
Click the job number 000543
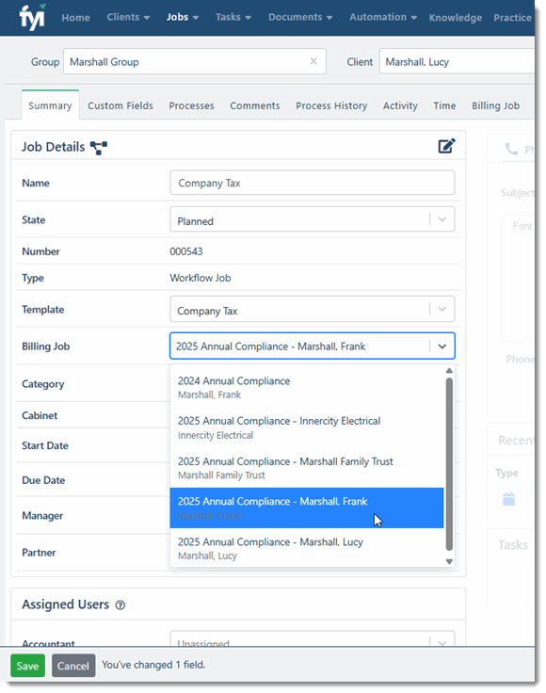click(x=186, y=251)
